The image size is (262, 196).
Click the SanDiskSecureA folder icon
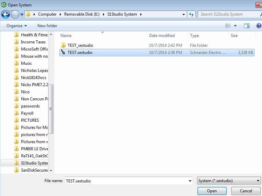point(16,170)
